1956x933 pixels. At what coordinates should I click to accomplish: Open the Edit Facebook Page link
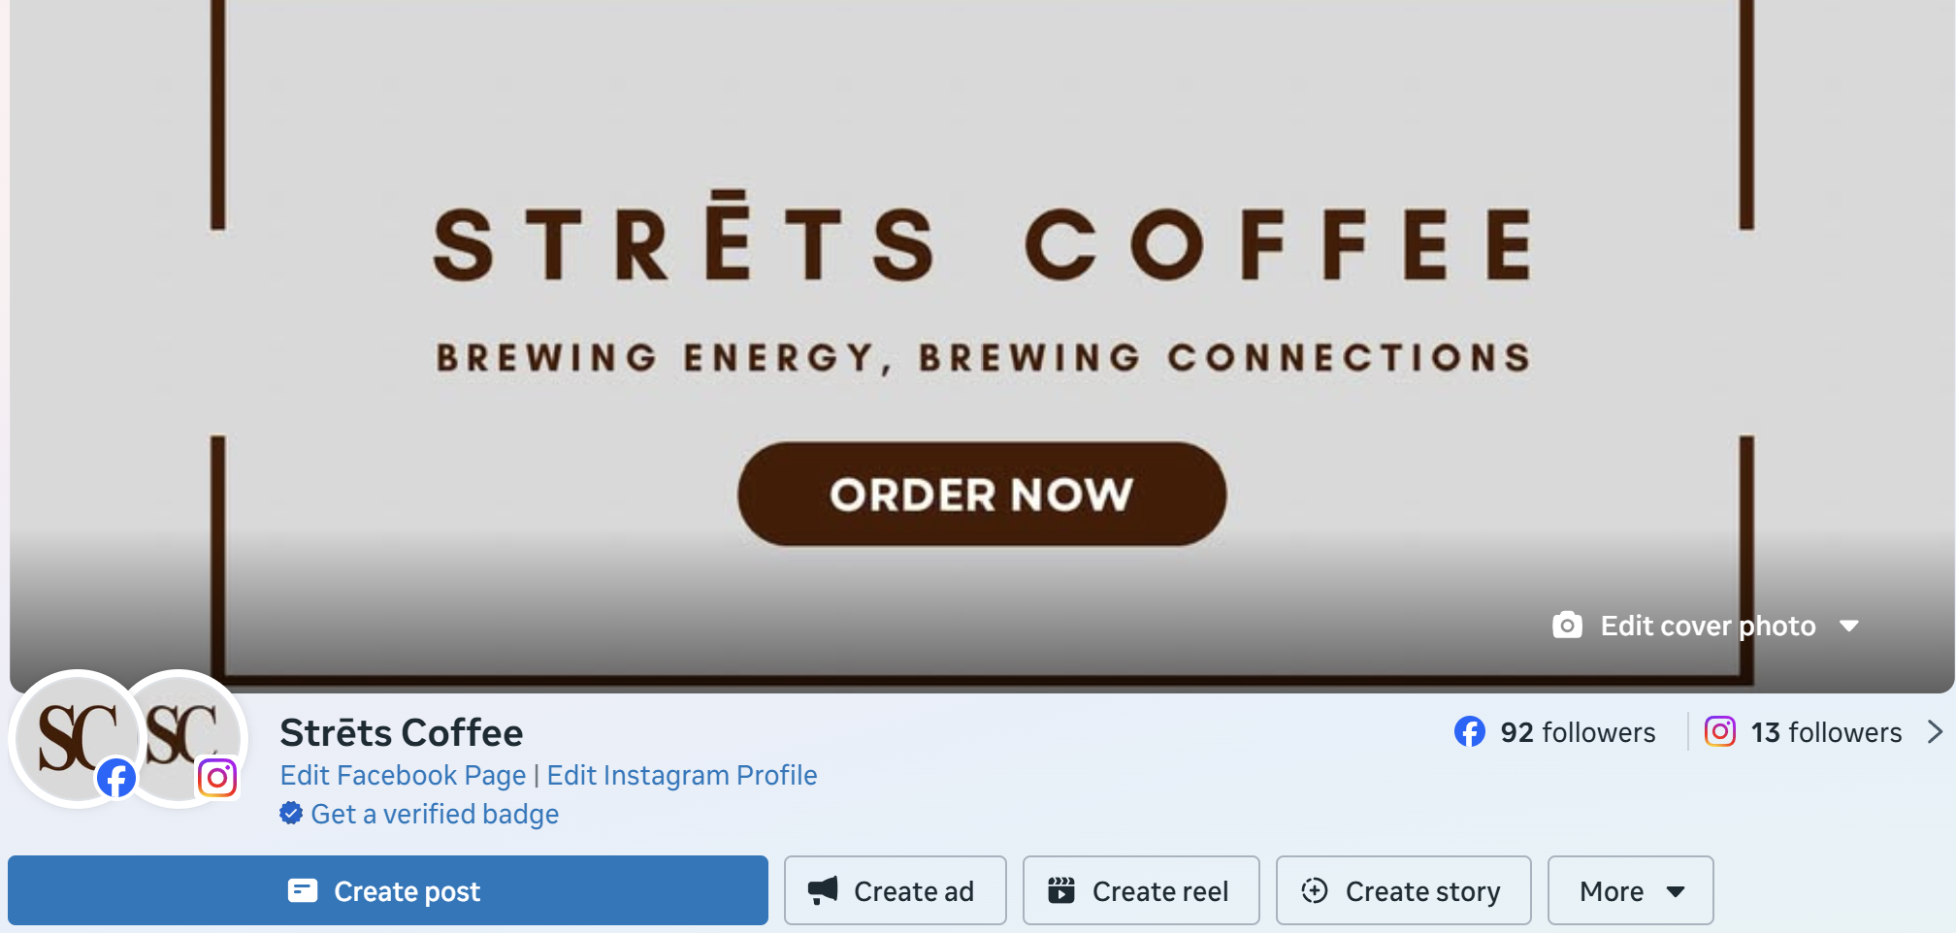point(403,775)
